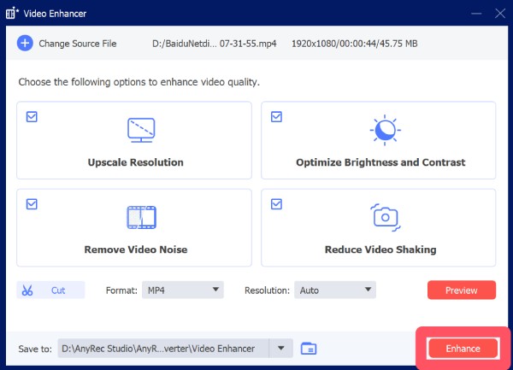
Task: Toggle the Reduce Video Shaking checkbox
Action: [277, 204]
